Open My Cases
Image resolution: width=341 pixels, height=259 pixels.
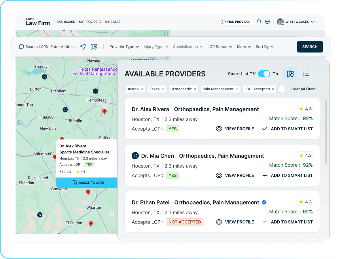(113, 22)
